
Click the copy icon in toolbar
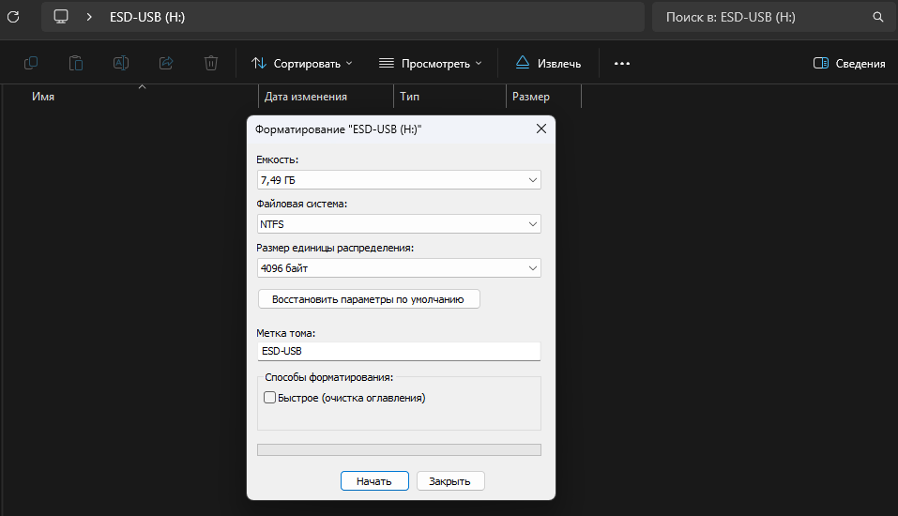[x=31, y=63]
